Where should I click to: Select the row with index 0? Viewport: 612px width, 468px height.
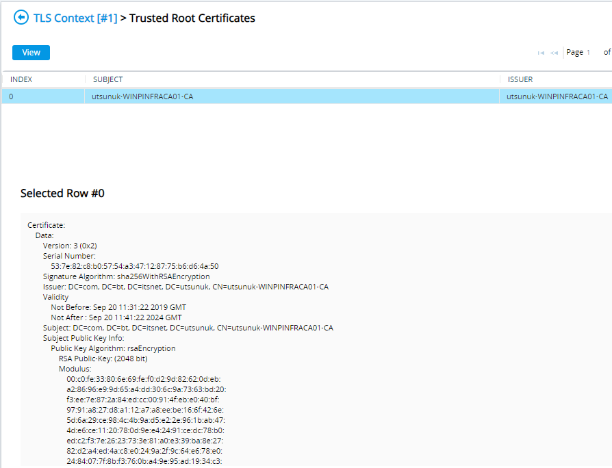coord(307,96)
